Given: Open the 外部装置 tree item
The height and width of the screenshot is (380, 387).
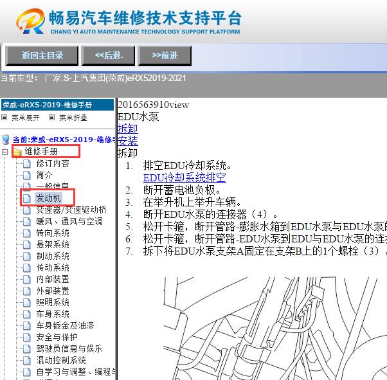Looking at the screenshot, I should 53,291.
